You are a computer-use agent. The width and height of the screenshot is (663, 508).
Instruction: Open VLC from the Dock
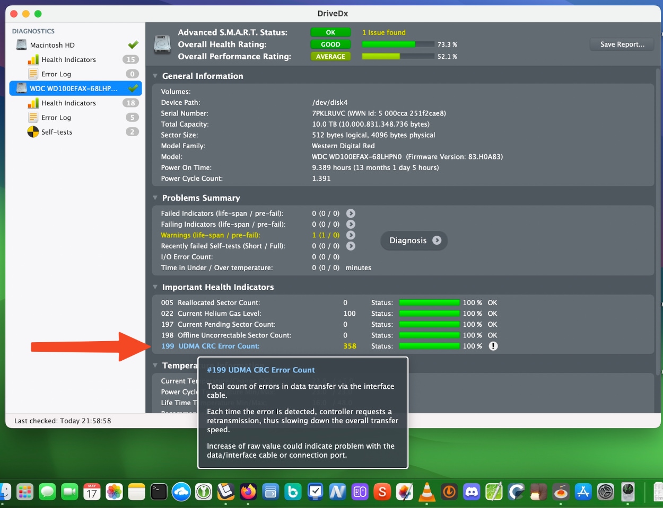pos(427,492)
